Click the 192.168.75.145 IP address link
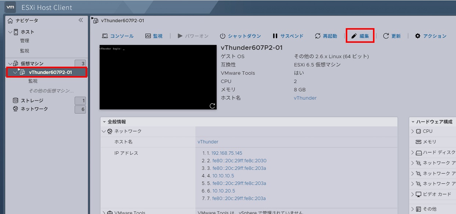This screenshot has width=456, height=214. coord(227,153)
